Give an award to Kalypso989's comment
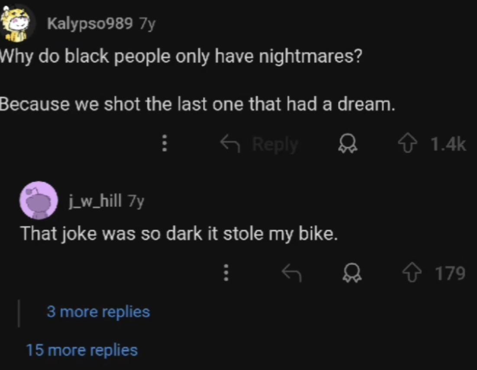This screenshot has width=477, height=370. pos(348,144)
